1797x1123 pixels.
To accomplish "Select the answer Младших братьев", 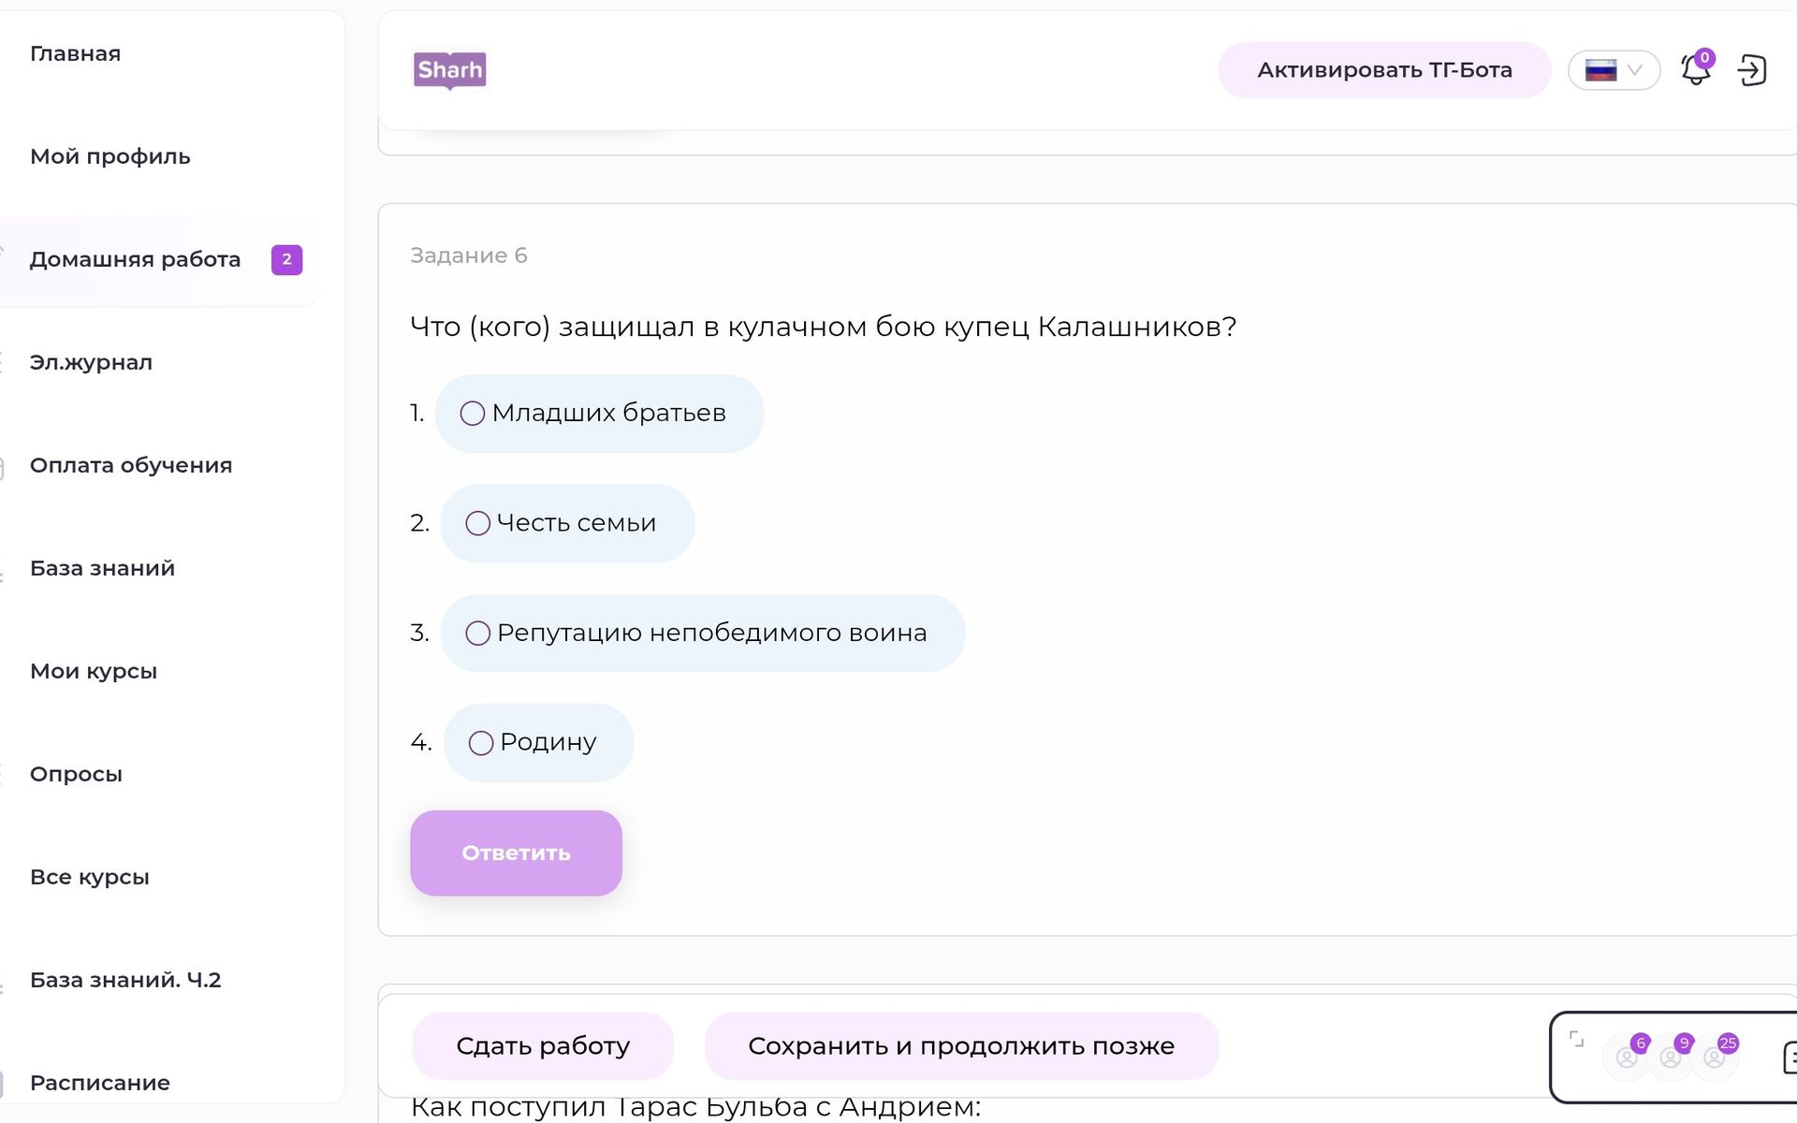I will (x=599, y=414).
